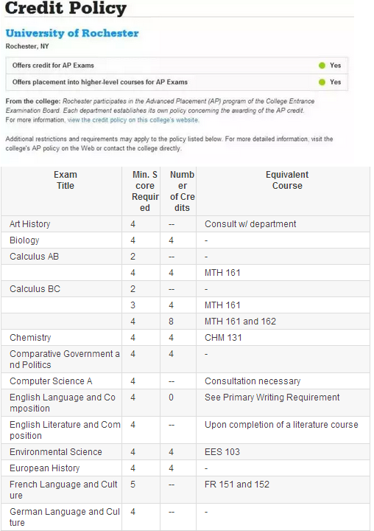Click the Offers credit for AP Exams row
374x531 pixels.
(x=177, y=66)
